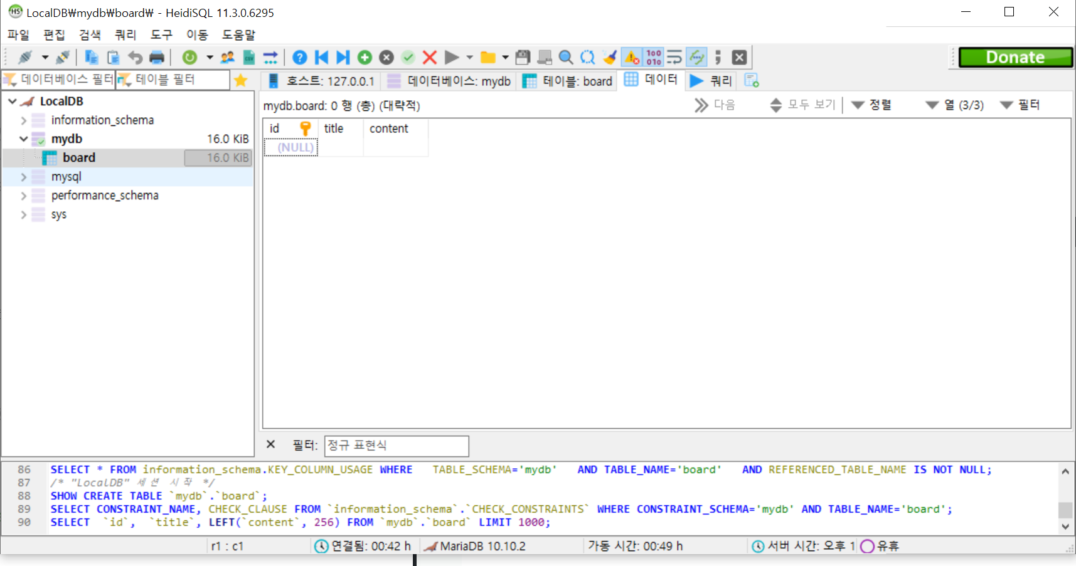
Task: Click the broom clear icon
Action: 610,58
